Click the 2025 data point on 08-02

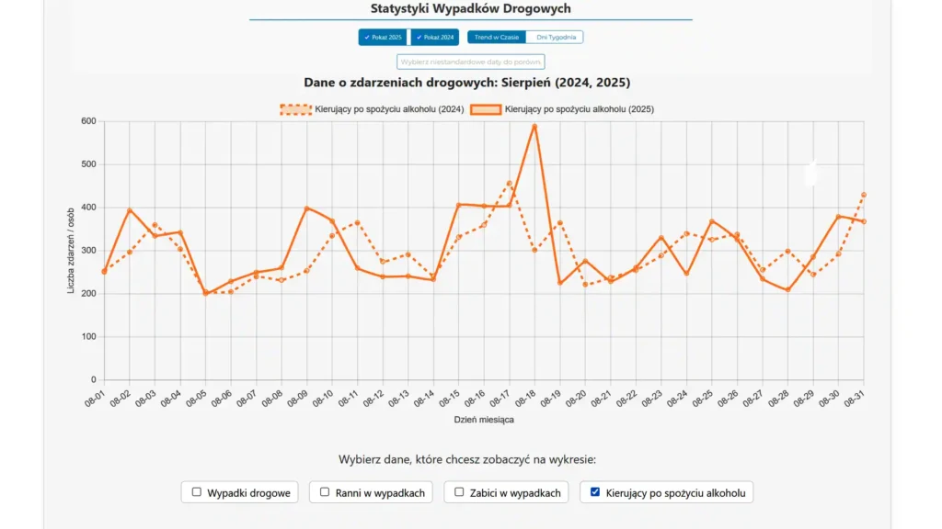click(129, 210)
